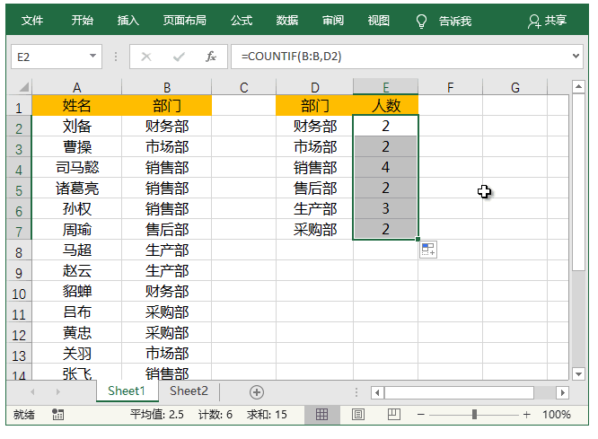Select the cell with 貂蝉
Viewport: 598px width, 439px height.
(76, 291)
